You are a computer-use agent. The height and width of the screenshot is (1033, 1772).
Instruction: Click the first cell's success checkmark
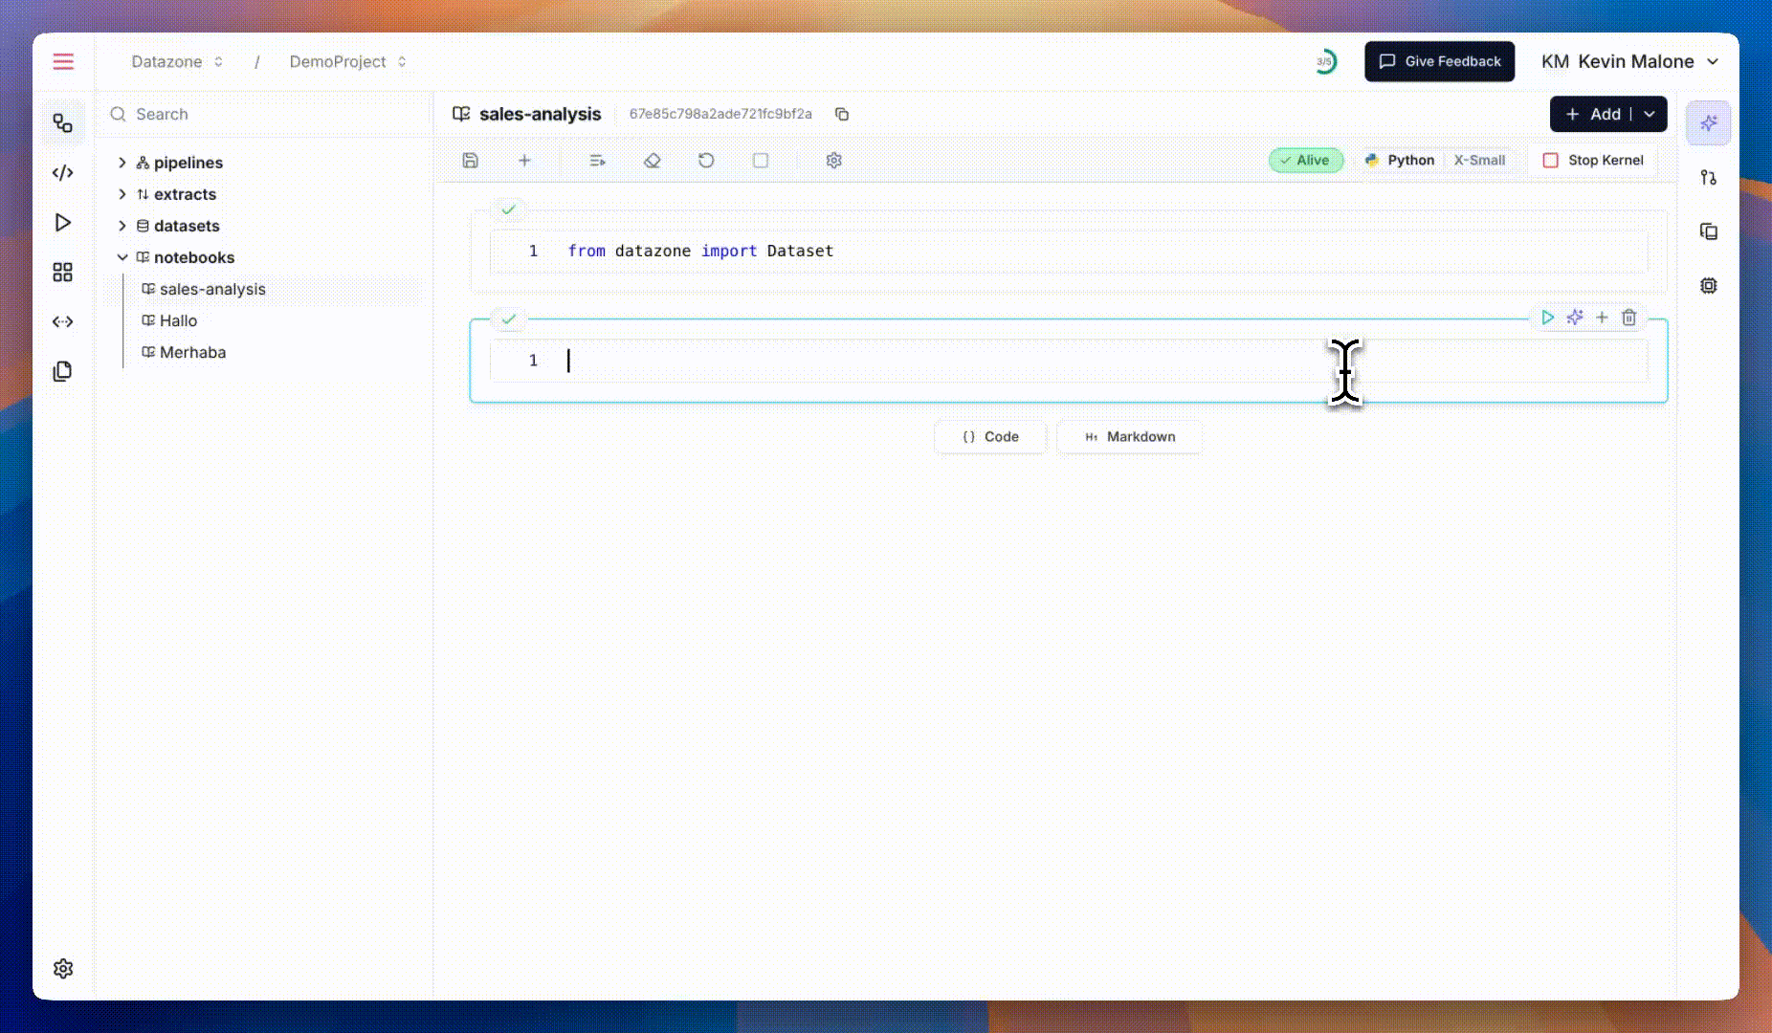509,209
